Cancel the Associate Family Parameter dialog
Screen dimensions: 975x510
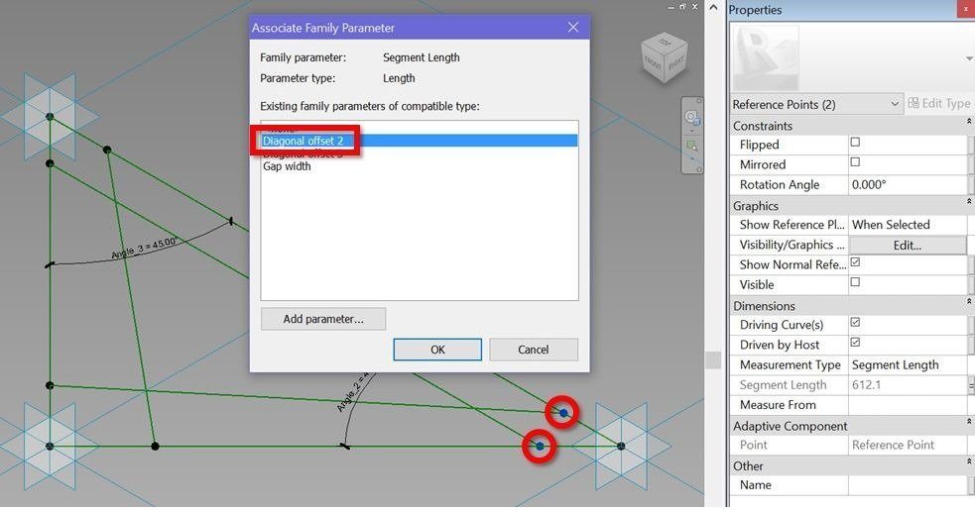(534, 350)
